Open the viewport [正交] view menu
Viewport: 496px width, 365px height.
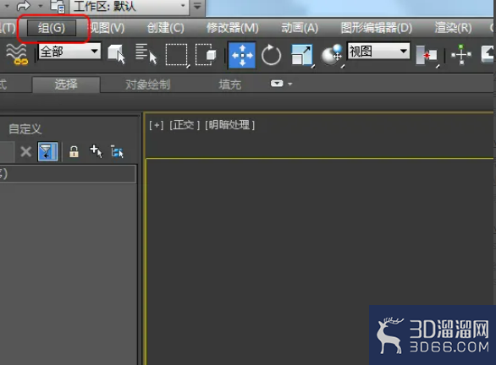point(185,125)
